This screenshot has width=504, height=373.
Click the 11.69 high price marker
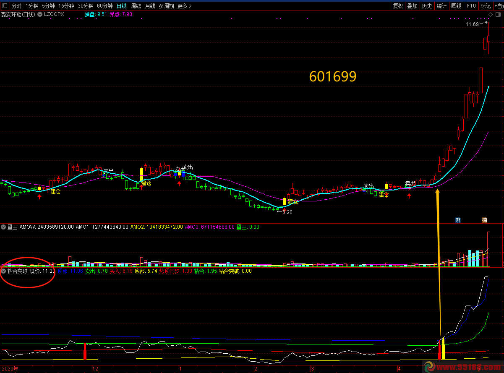(x=472, y=24)
